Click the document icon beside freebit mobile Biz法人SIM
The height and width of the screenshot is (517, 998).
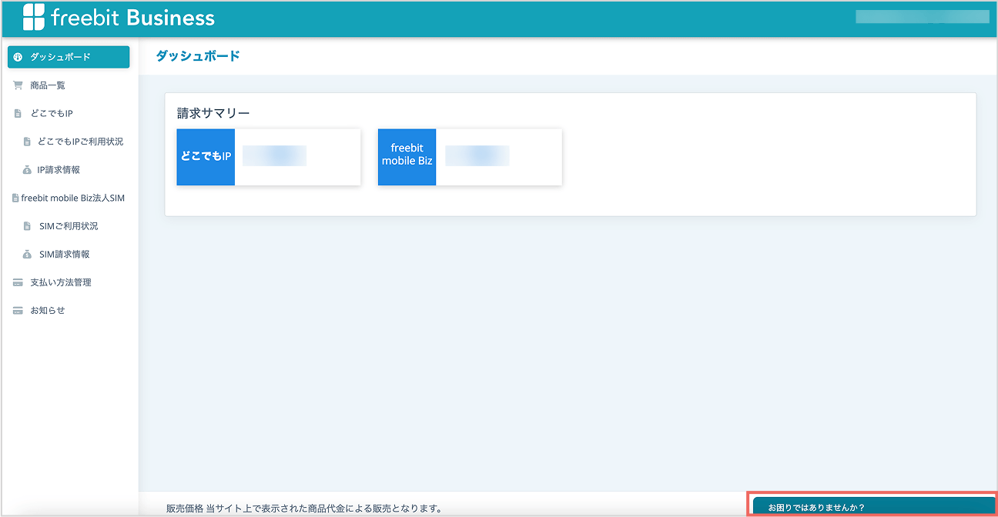(x=15, y=198)
